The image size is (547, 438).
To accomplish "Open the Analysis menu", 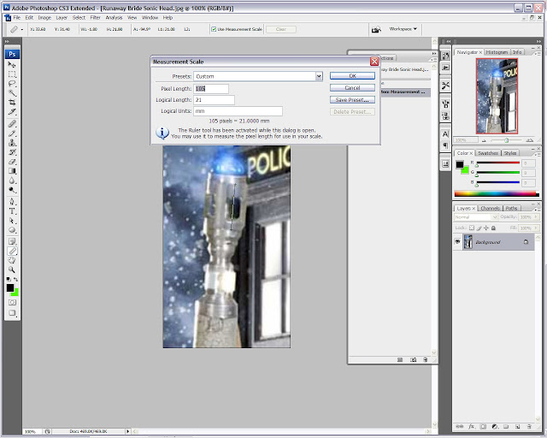I will pos(114,17).
